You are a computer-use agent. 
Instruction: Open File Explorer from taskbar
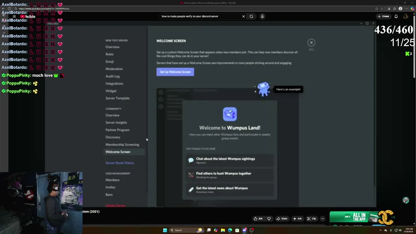click(223, 230)
